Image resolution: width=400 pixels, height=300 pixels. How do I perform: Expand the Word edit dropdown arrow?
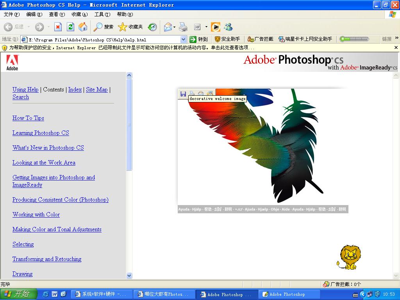tap(206, 27)
